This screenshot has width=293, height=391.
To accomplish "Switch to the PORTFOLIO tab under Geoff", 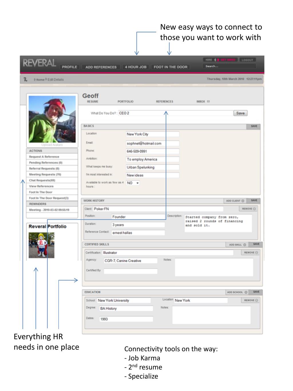I will [125, 102].
